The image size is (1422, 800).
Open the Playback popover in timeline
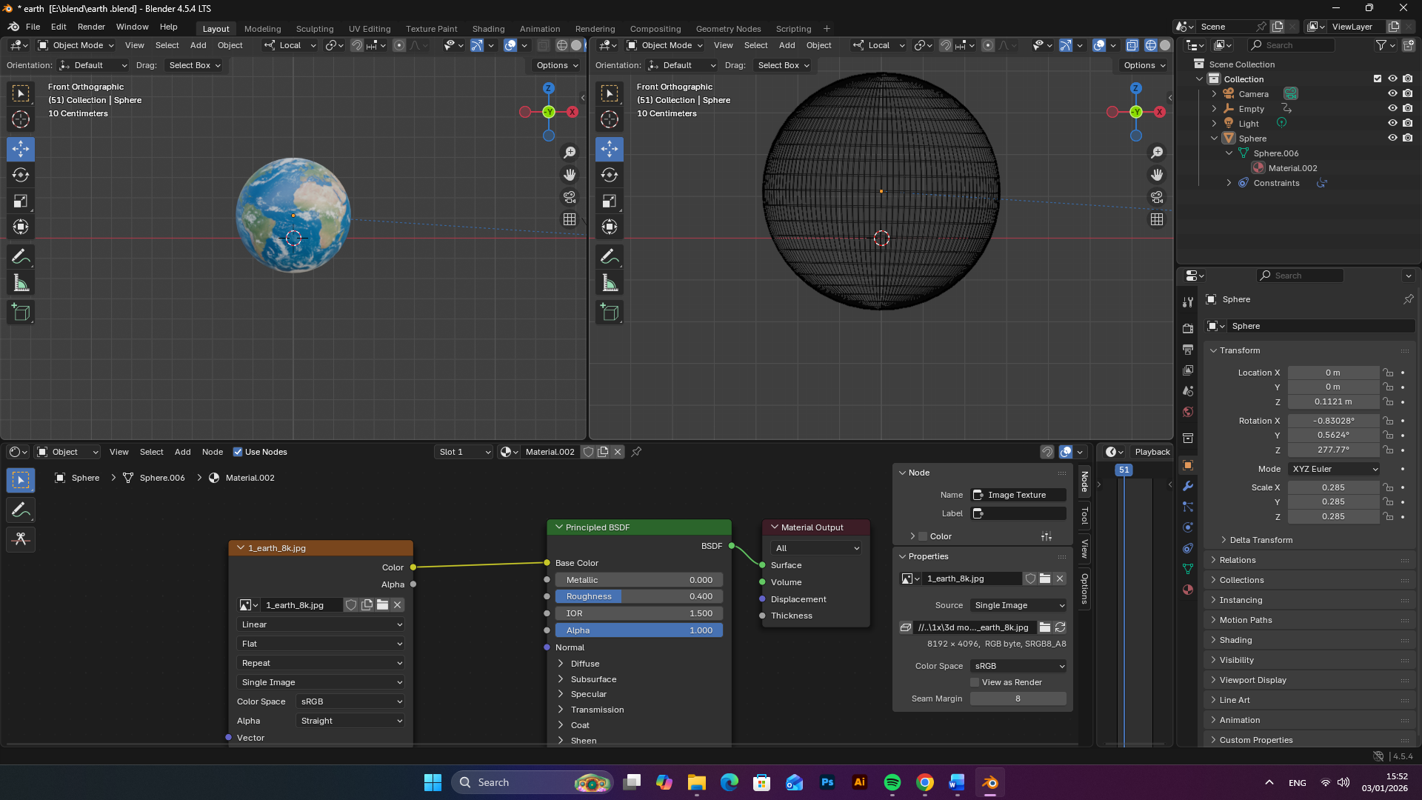coord(1152,452)
